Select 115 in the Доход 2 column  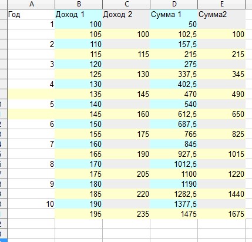pos(126,54)
